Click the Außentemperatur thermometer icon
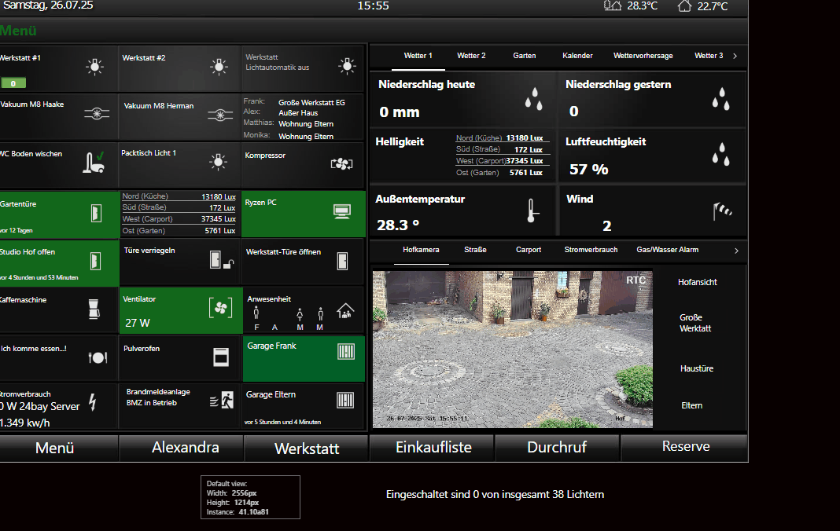Screen dimensions: 840x531 [x=532, y=211]
